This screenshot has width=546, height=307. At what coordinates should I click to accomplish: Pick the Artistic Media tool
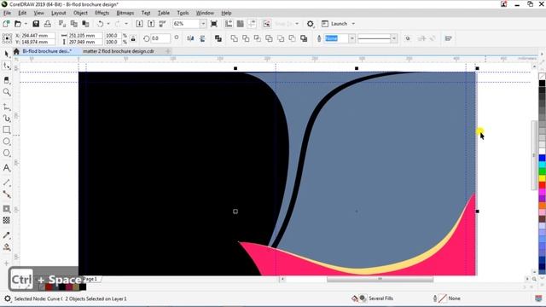point(6,119)
